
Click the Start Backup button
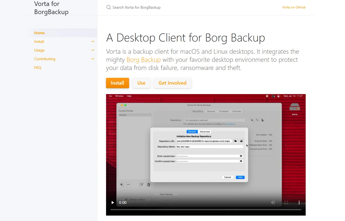(x=166, y=194)
